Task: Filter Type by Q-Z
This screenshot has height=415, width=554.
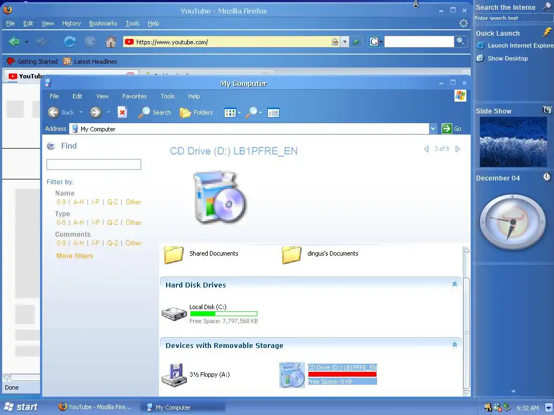Action: [113, 223]
